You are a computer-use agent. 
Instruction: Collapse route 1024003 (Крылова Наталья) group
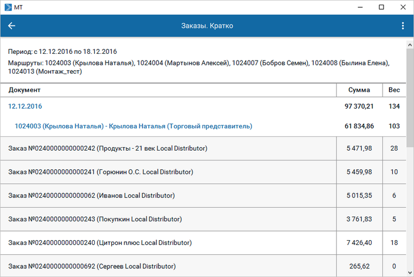133,126
